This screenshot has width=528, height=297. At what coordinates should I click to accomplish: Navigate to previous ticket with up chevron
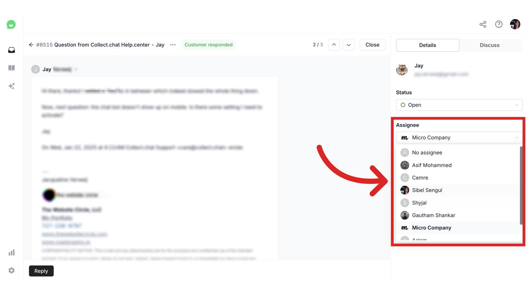point(334,45)
